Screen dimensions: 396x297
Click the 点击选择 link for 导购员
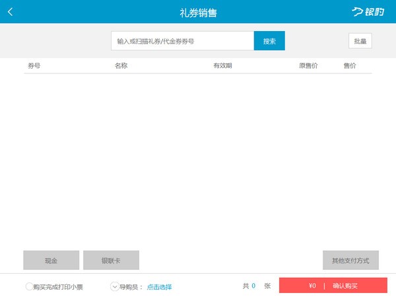pos(159,286)
